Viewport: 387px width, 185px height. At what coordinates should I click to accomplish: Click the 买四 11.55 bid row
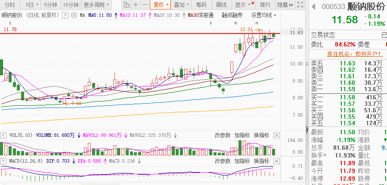(348, 117)
